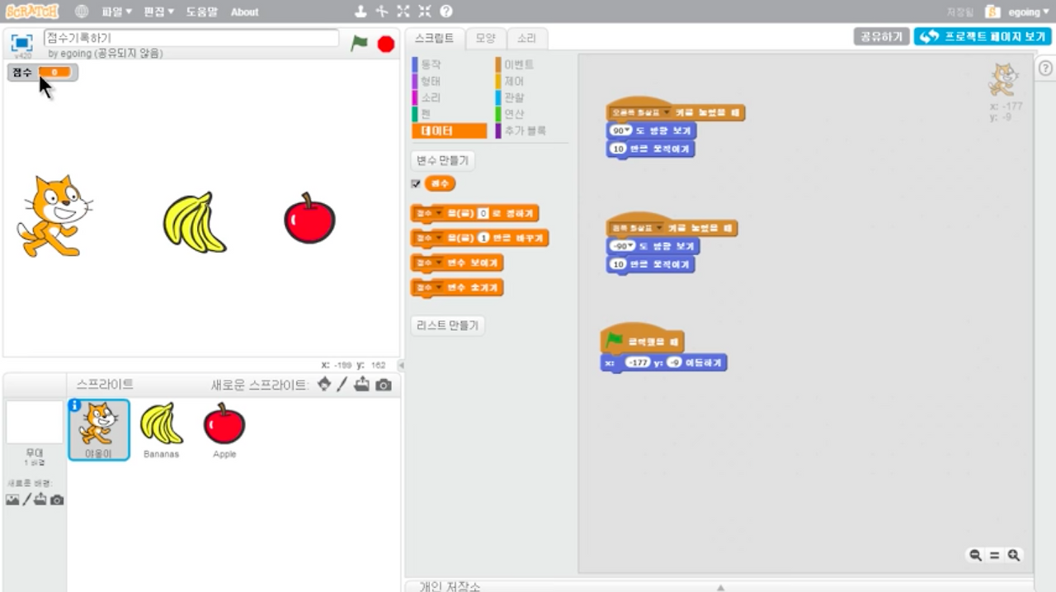Screen dimensions: 1056x592
Task: Upload sprite from file icon
Action: [x=362, y=385]
